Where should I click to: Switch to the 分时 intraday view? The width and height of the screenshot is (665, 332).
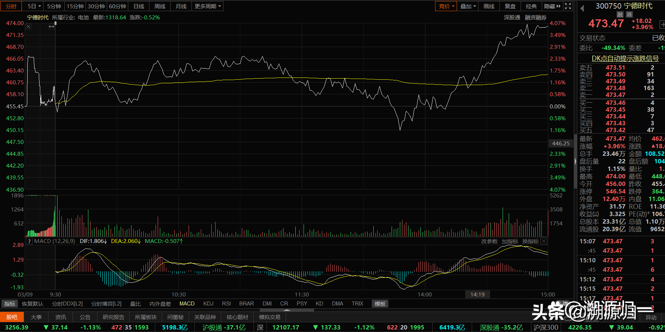11,6
